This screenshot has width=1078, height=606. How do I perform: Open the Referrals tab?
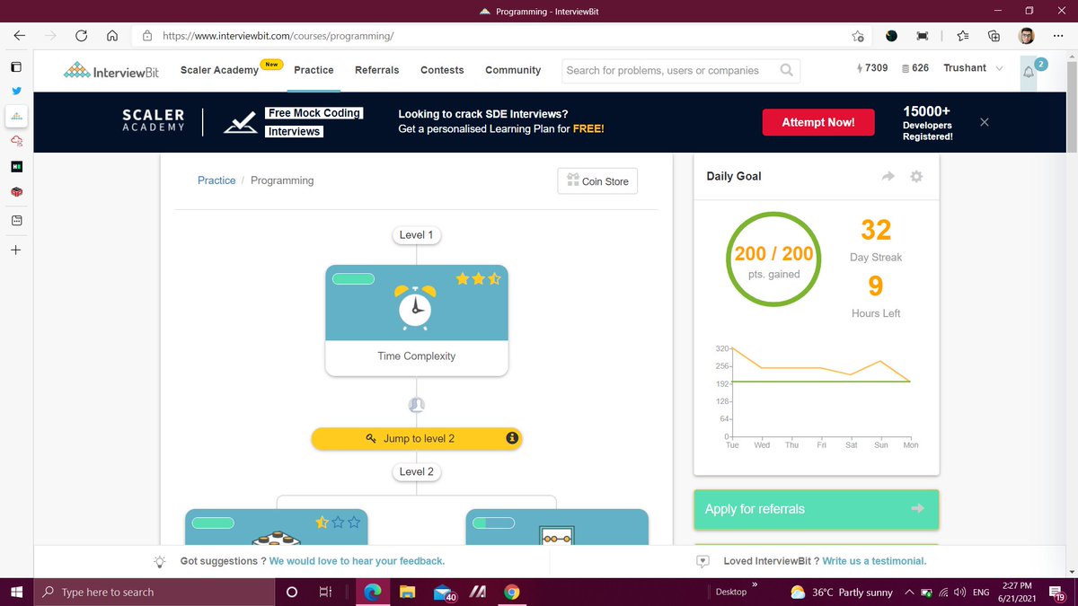coord(376,70)
